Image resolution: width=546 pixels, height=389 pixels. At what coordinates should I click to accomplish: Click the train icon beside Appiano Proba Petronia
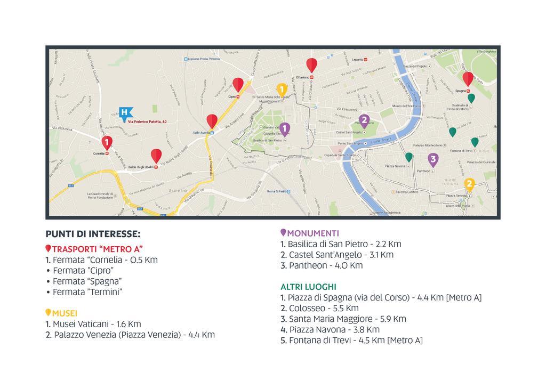186,59
